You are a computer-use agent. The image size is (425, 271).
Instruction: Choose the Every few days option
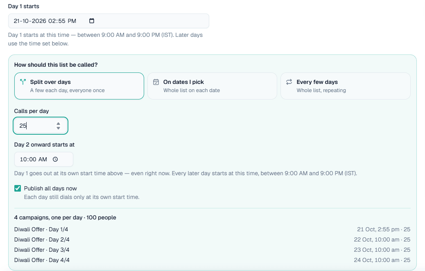click(346, 86)
